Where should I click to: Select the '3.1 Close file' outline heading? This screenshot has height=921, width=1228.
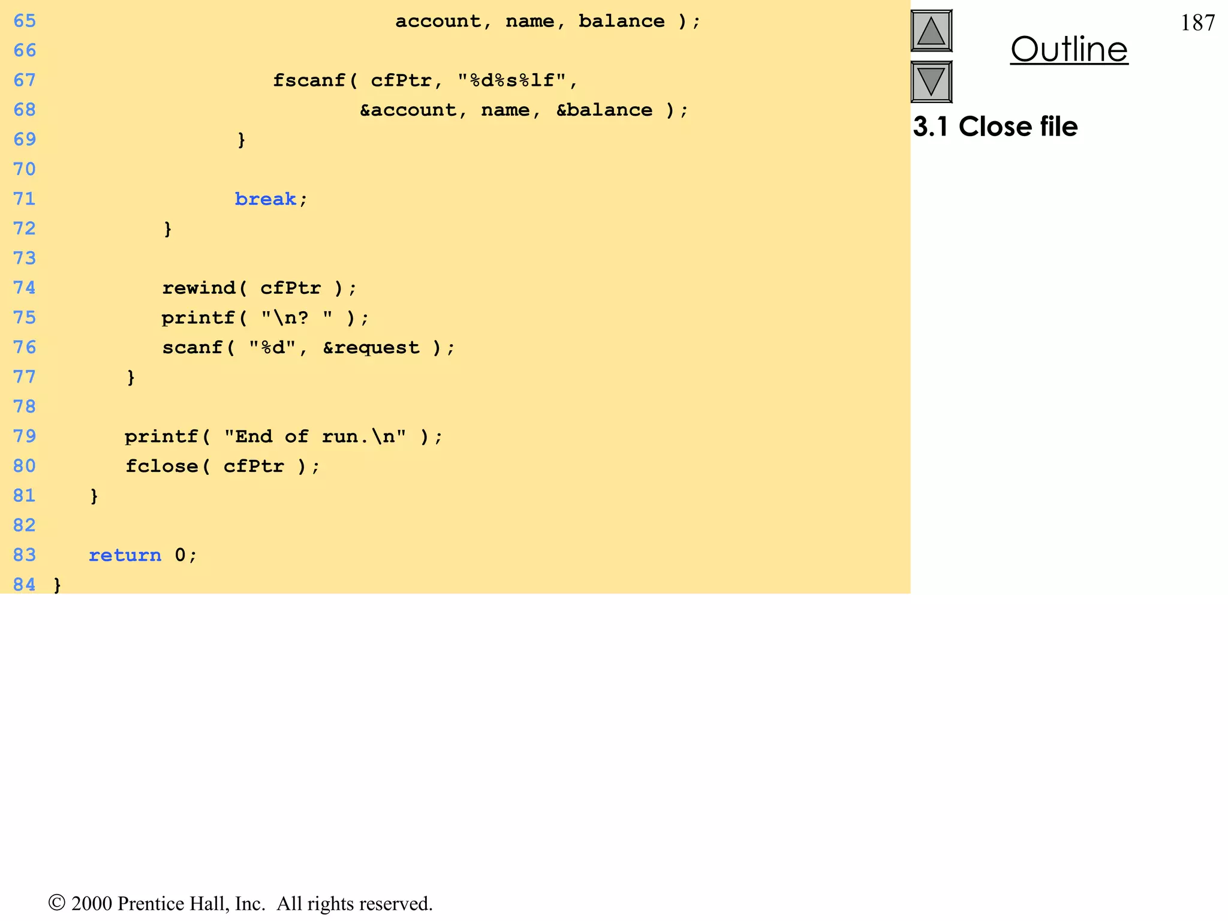995,127
